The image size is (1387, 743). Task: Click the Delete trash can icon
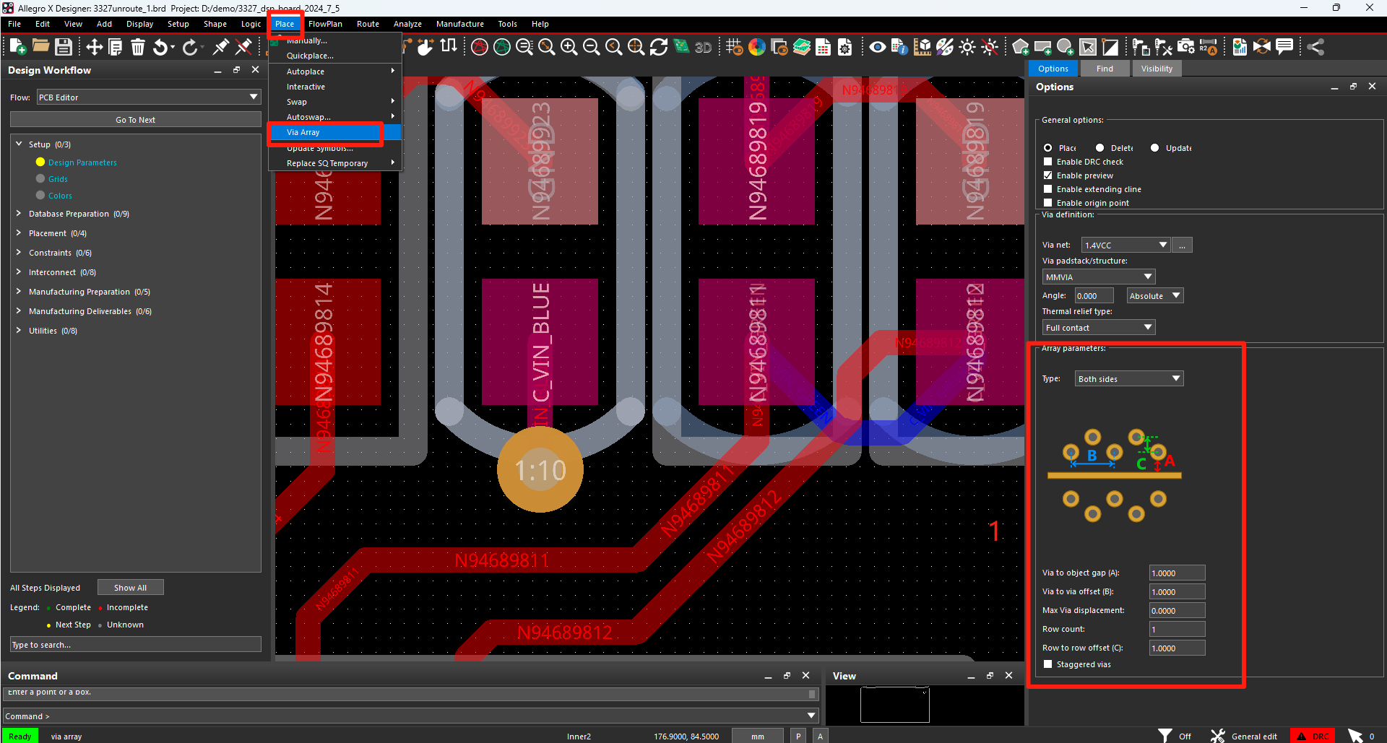pos(138,48)
